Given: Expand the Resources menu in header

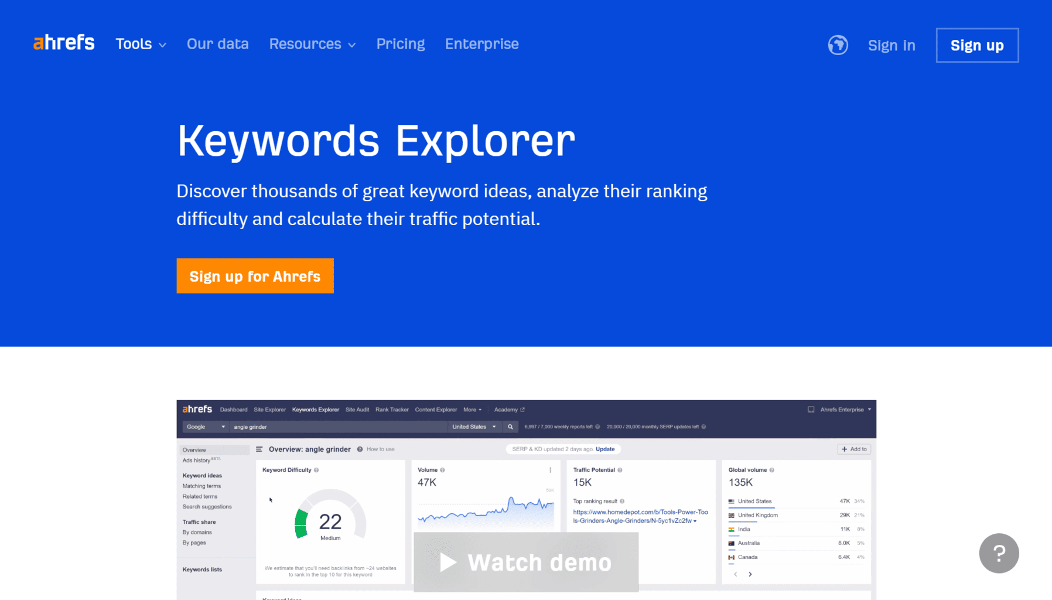Looking at the screenshot, I should (312, 44).
